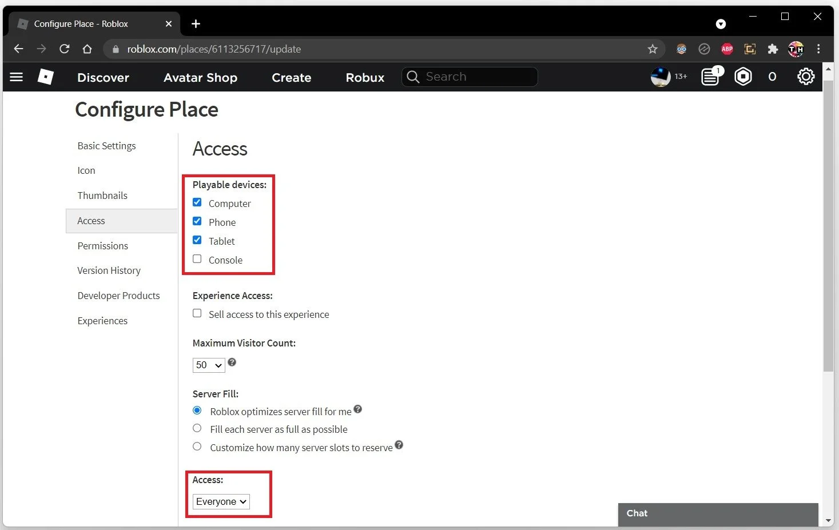Open the Robux page link

click(365, 77)
